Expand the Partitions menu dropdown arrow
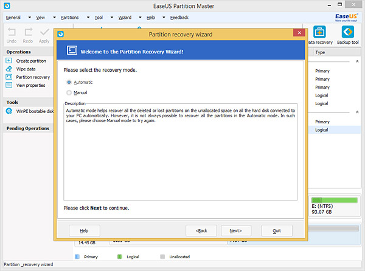The height and width of the screenshot is (271, 365). tap(88, 17)
